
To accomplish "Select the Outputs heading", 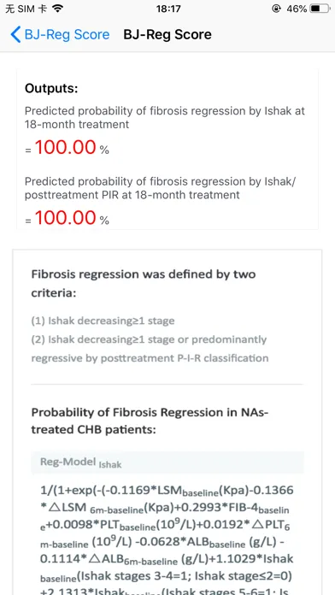I will 51,88.
